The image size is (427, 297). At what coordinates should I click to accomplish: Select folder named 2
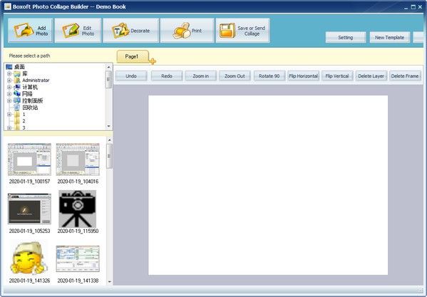(24, 121)
